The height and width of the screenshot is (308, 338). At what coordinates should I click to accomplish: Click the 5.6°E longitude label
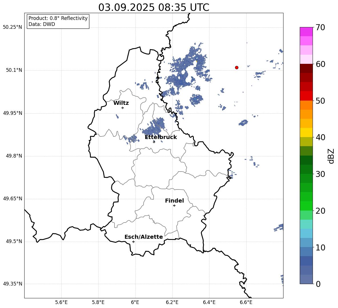point(61,302)
